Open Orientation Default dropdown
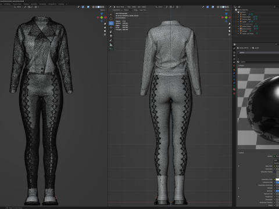 127,10
